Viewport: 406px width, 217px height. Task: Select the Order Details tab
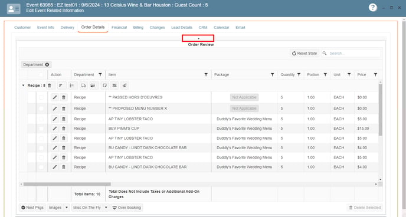(x=93, y=27)
